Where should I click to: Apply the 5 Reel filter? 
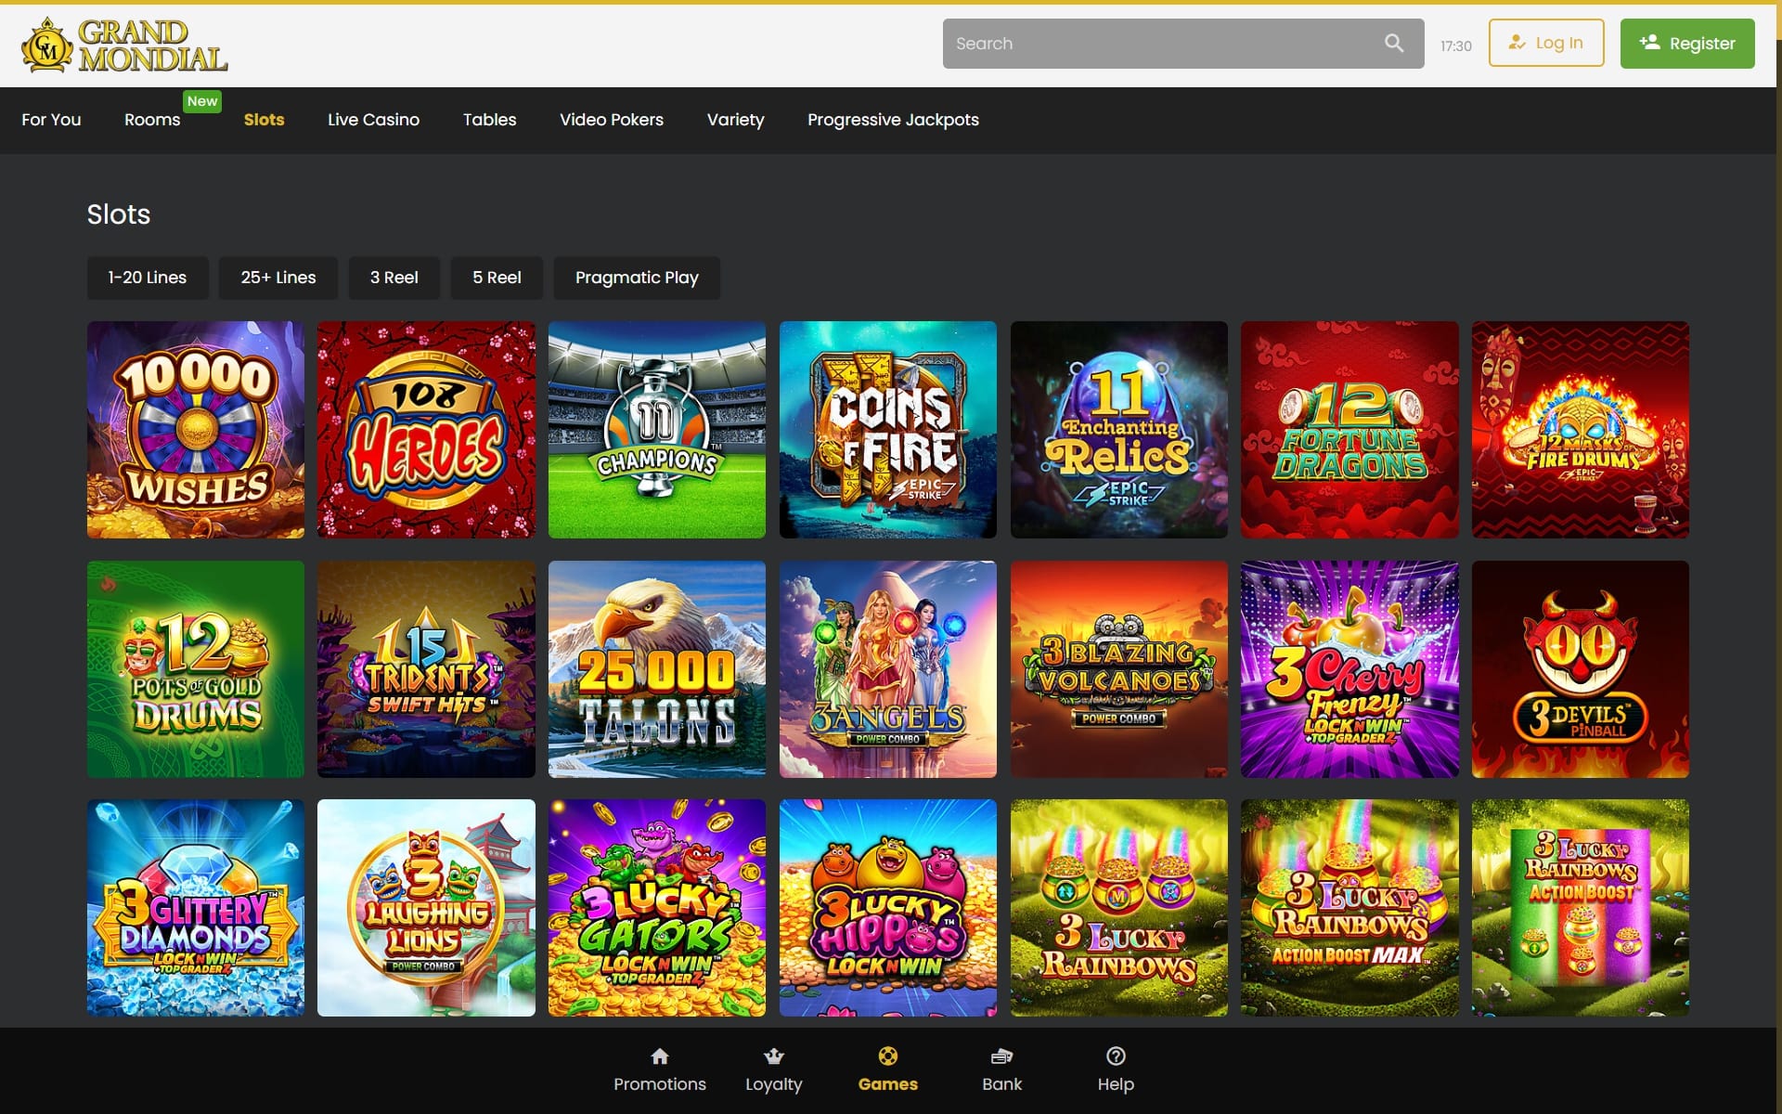click(497, 278)
